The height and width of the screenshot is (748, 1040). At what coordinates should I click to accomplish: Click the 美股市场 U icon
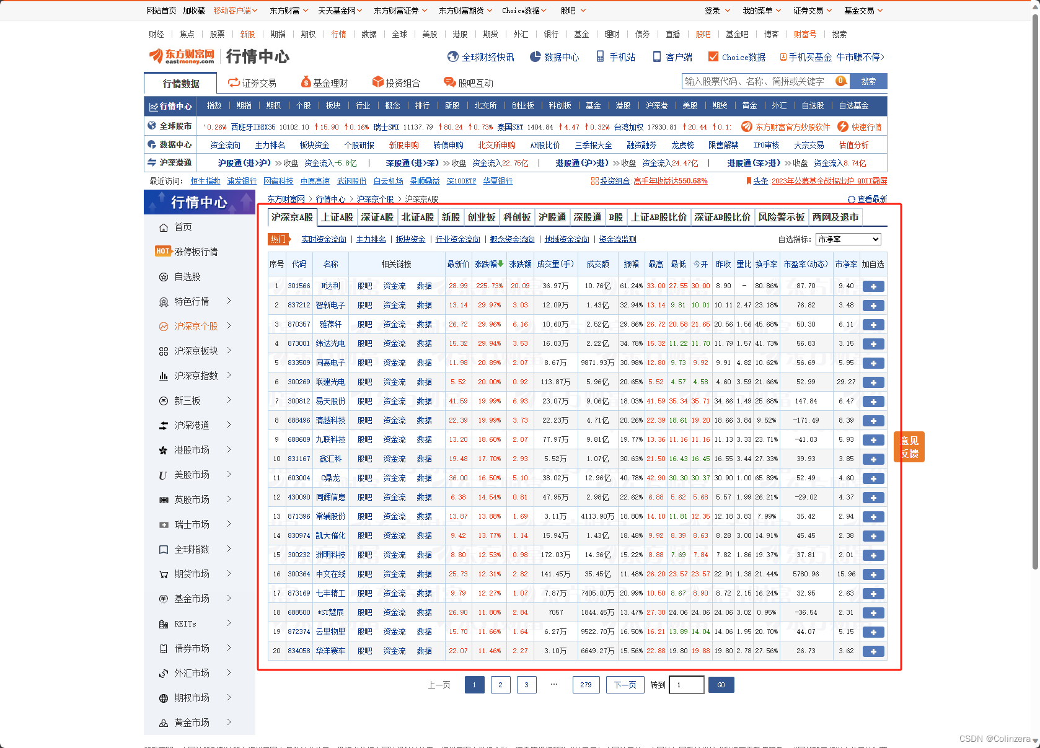[x=163, y=475]
